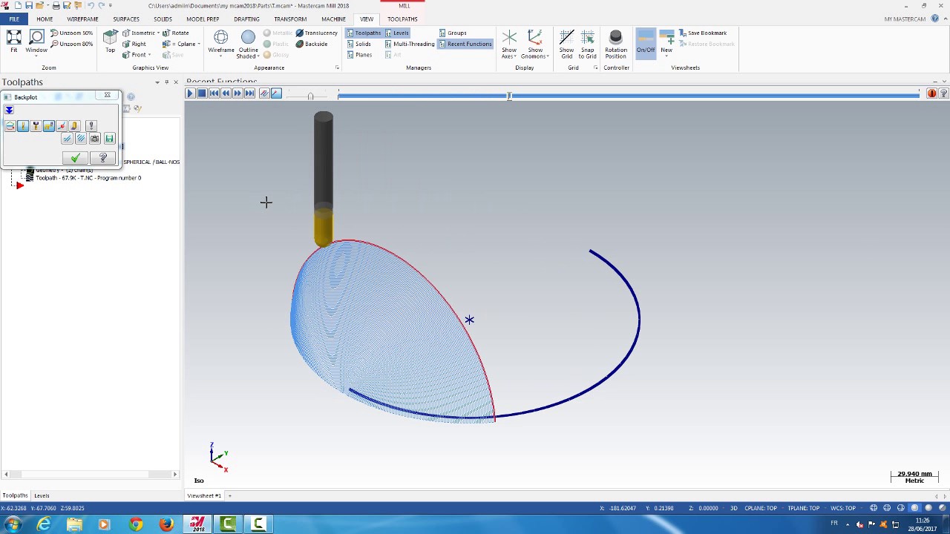This screenshot has width=950, height=534.
Task: Click display tool in Backplot dialog
Action: tap(23, 126)
